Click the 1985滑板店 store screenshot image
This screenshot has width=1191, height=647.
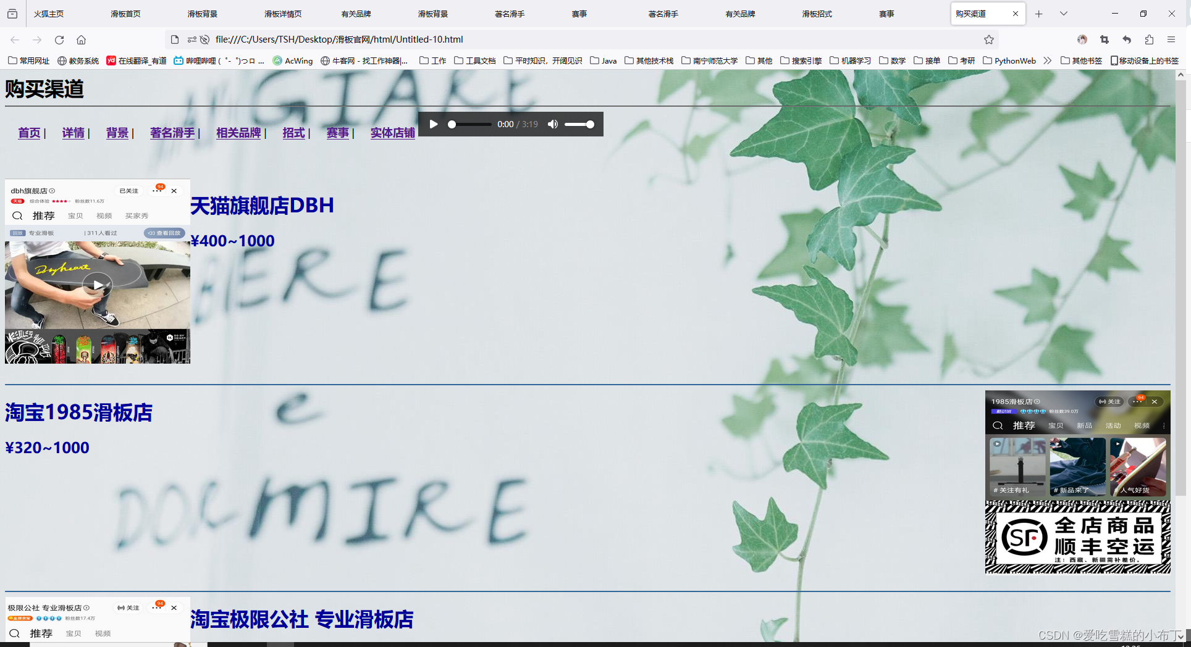tap(1077, 482)
